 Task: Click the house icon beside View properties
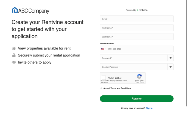click(14, 48)
